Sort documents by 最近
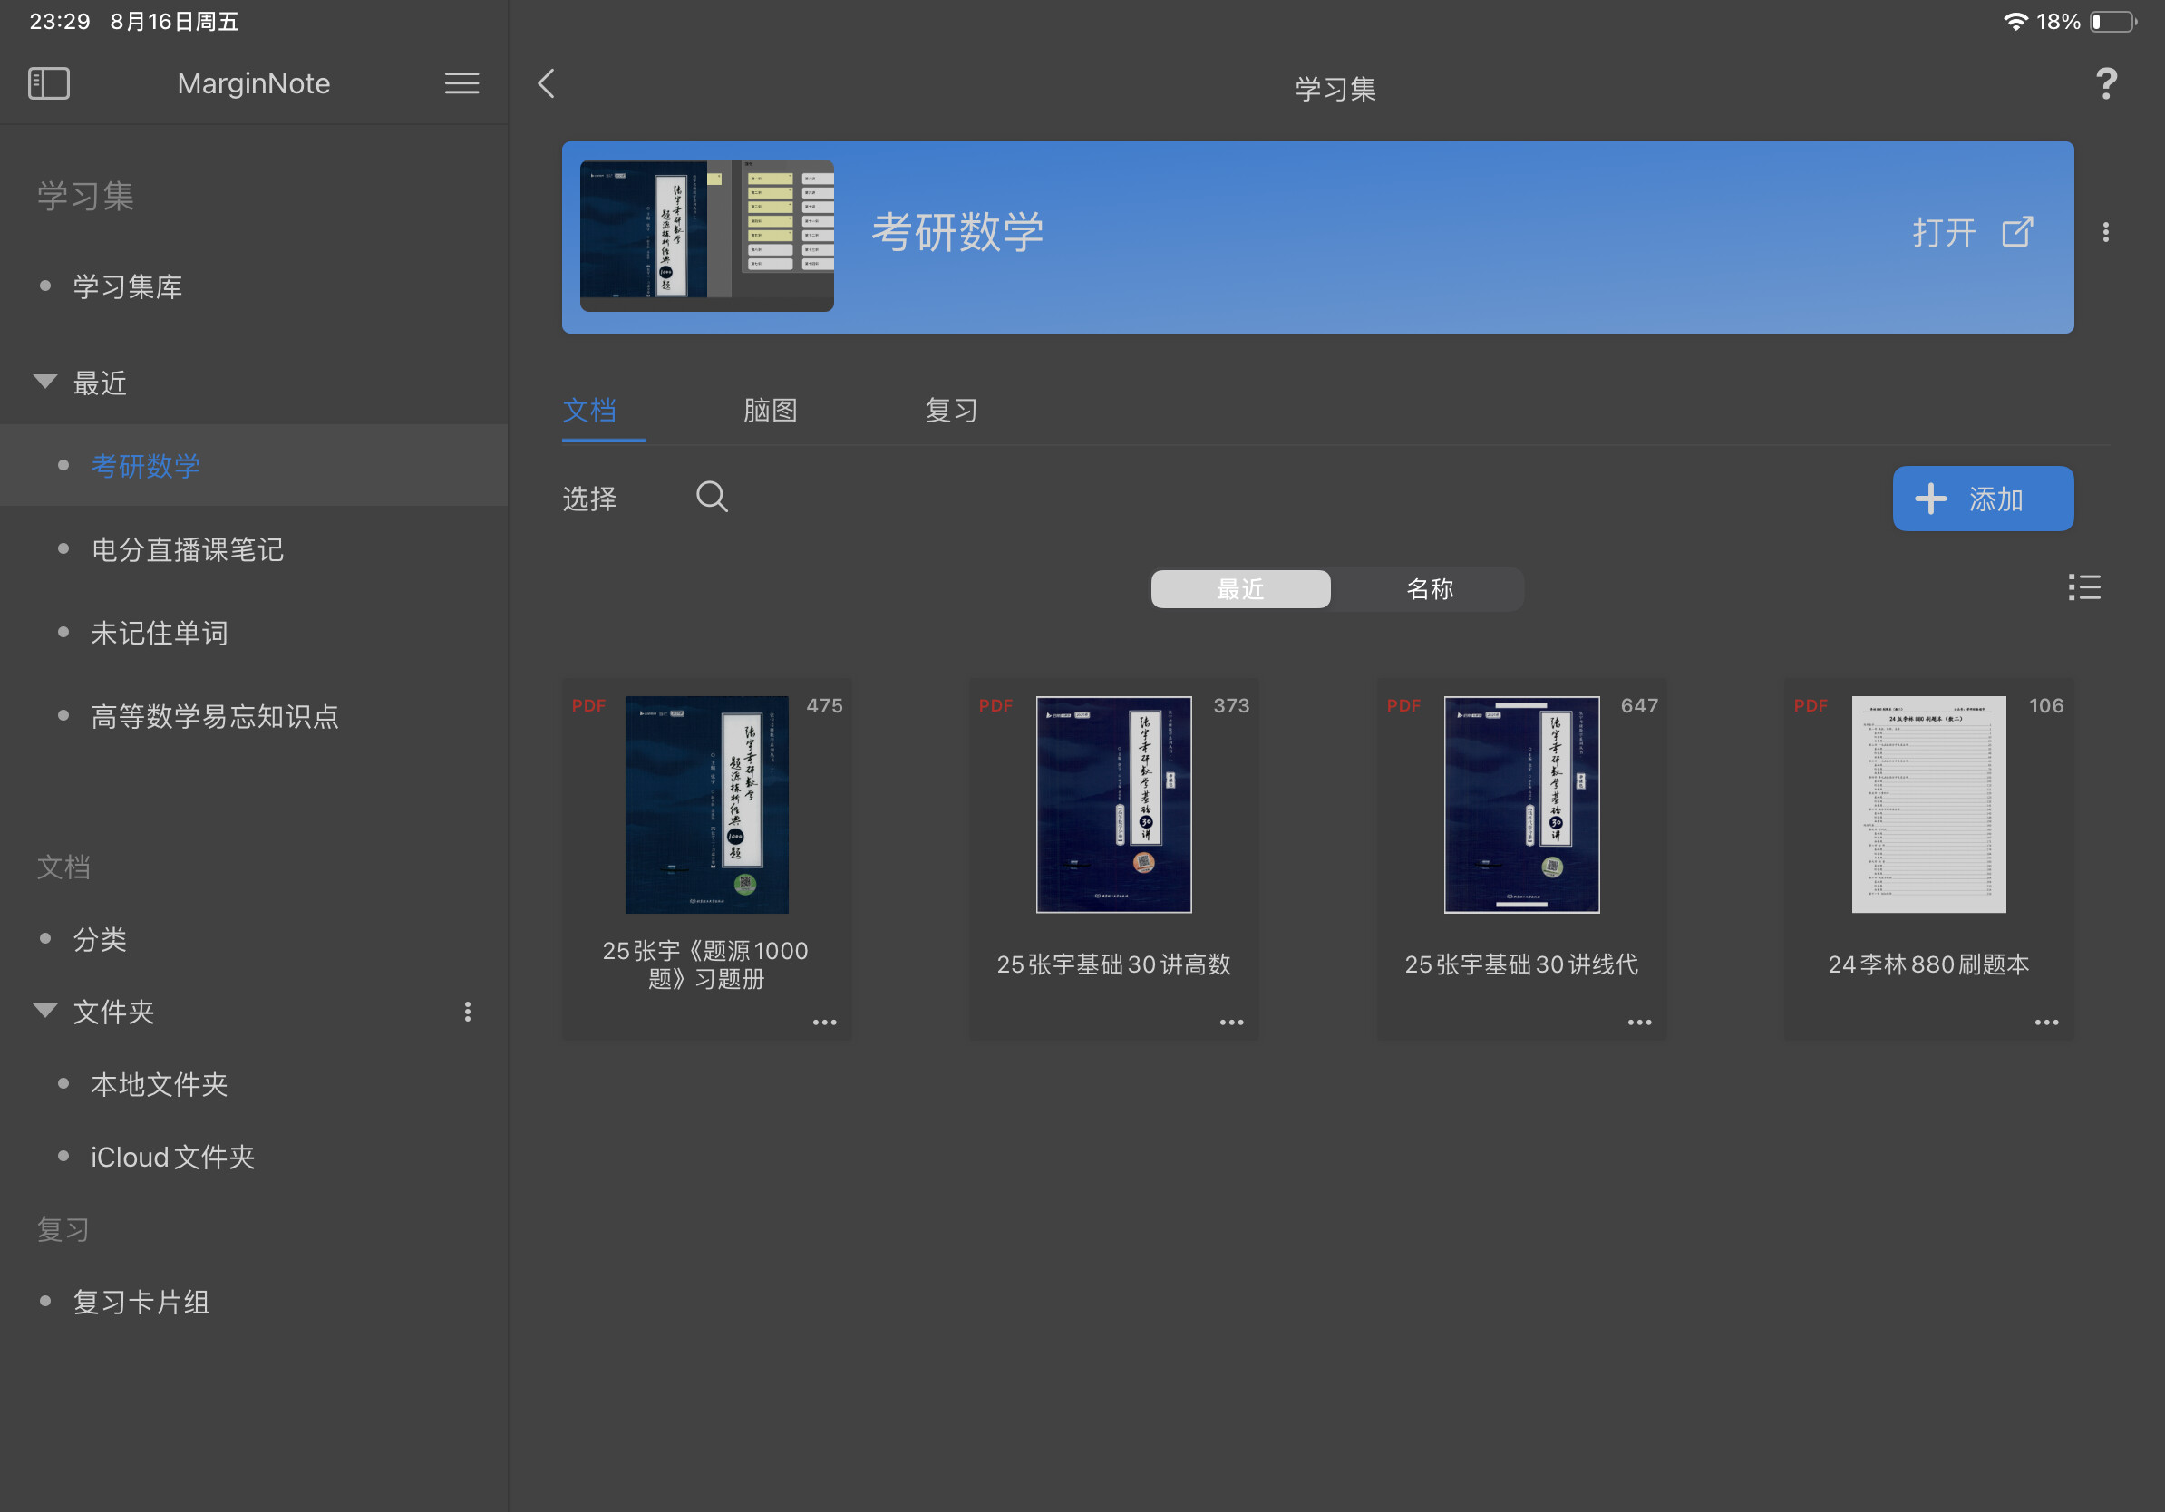 [1241, 589]
